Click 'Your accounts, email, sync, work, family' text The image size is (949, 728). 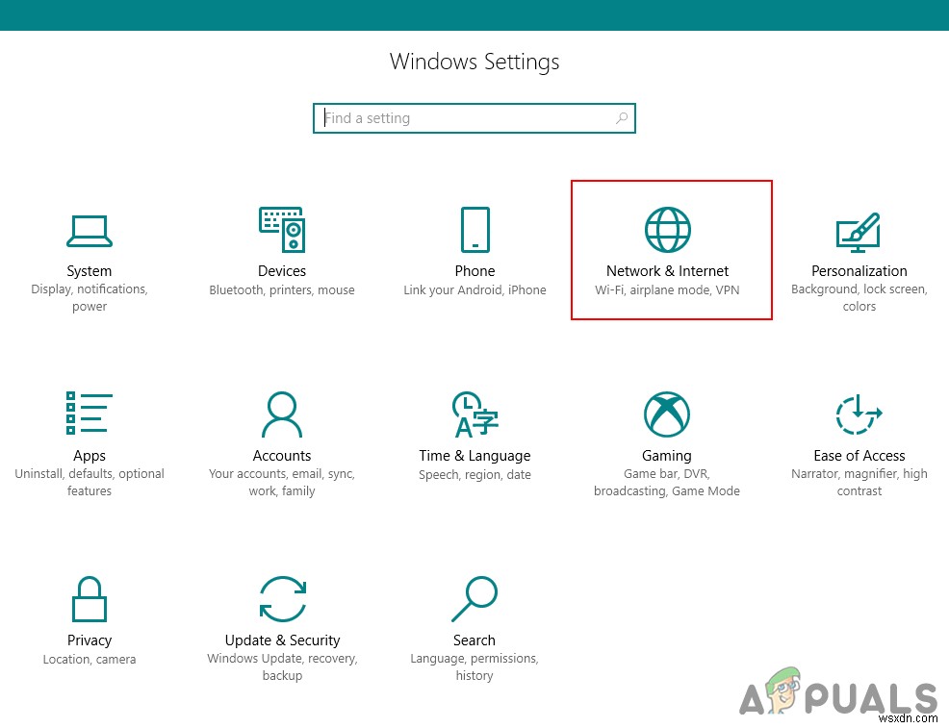[x=282, y=482]
